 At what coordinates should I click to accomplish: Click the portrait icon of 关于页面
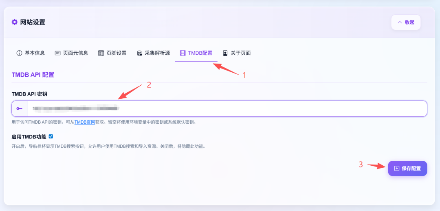[x=225, y=53]
